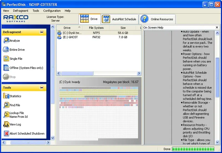
Task: Select the (C:) Dysk tw... drive row
Action: (x=99, y=33)
